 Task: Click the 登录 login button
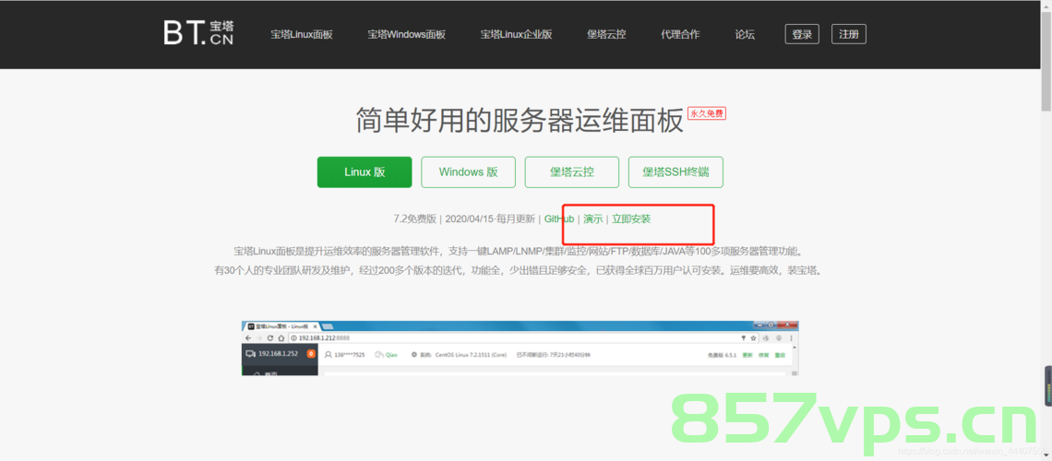tap(802, 34)
